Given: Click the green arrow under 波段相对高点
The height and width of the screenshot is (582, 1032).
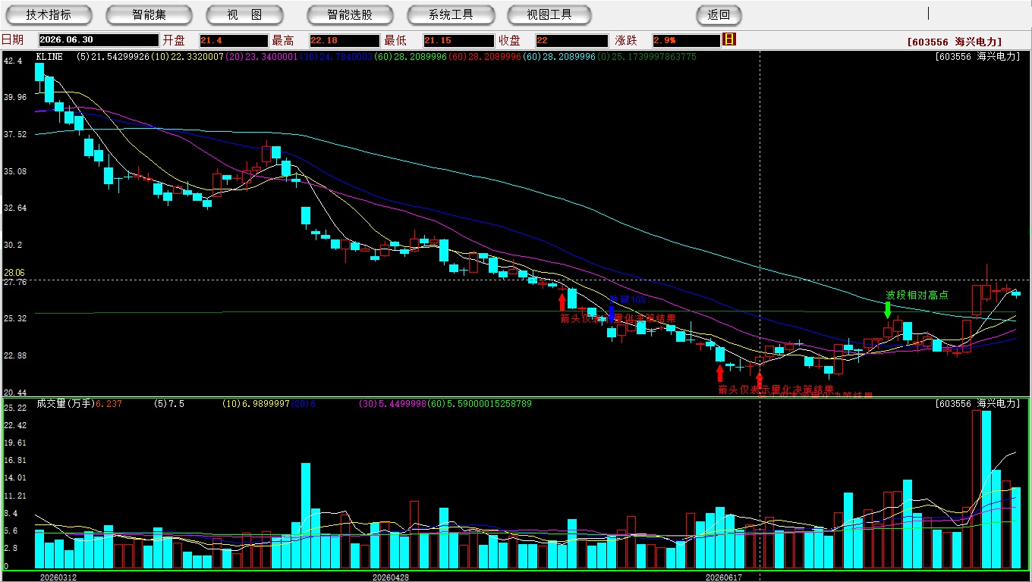Looking at the screenshot, I should [x=887, y=309].
